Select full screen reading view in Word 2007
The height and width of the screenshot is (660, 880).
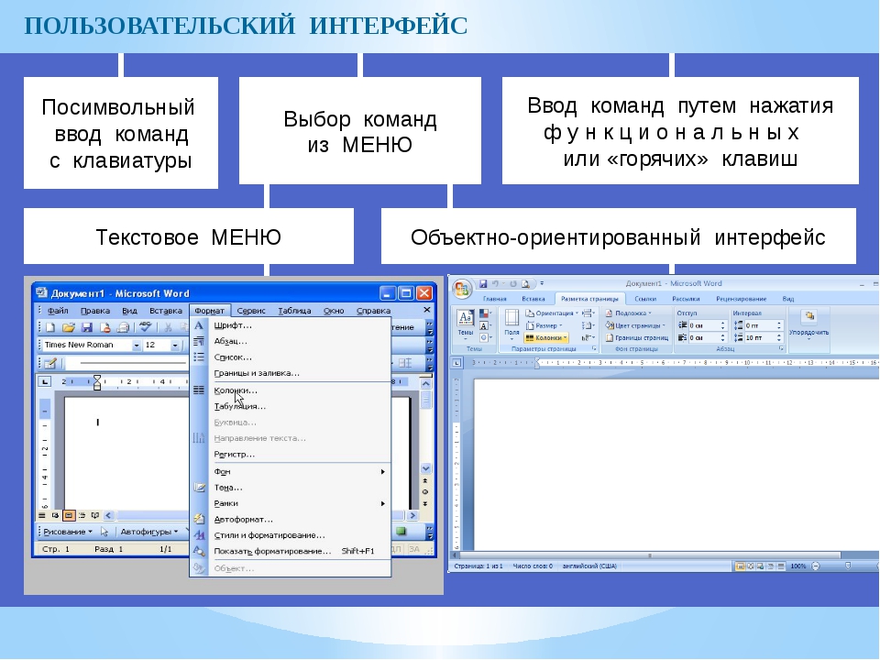751,566
